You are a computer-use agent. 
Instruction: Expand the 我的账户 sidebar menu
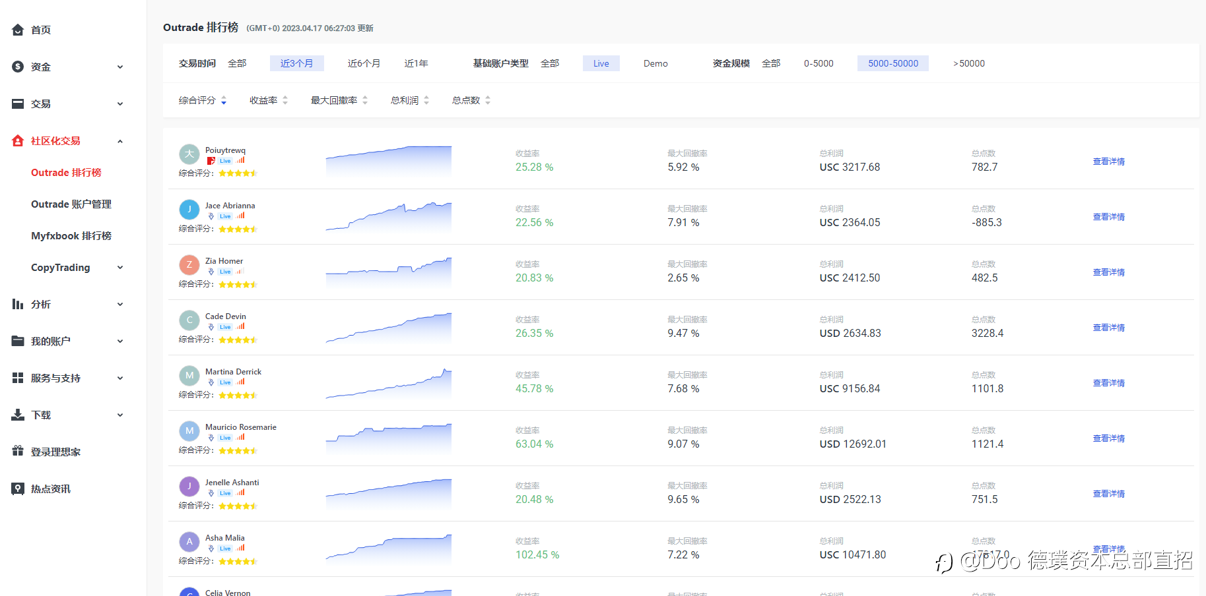click(x=120, y=341)
